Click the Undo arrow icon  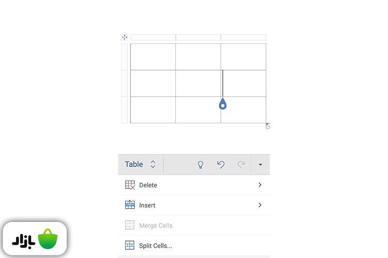221,165
